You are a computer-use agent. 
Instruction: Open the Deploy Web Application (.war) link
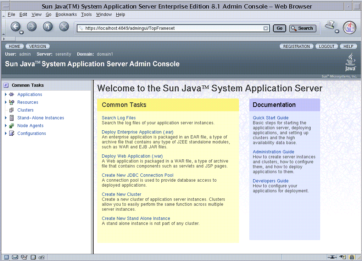coord(132,156)
